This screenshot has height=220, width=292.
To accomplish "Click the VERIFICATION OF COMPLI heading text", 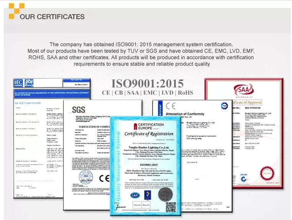I will (95, 127).
